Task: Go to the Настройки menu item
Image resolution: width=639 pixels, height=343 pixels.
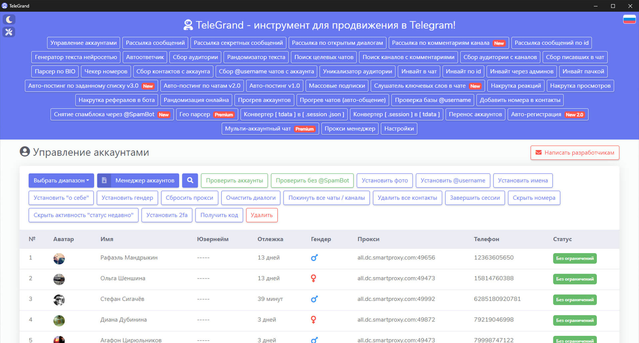Action: coord(399,129)
